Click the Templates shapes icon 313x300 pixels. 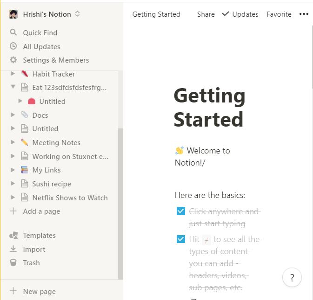[x=13, y=235]
